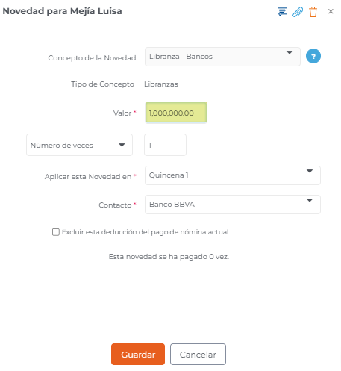This screenshot has height=371, width=341.
Task: Save the novedad with the Guardar button
Action: coord(138,355)
